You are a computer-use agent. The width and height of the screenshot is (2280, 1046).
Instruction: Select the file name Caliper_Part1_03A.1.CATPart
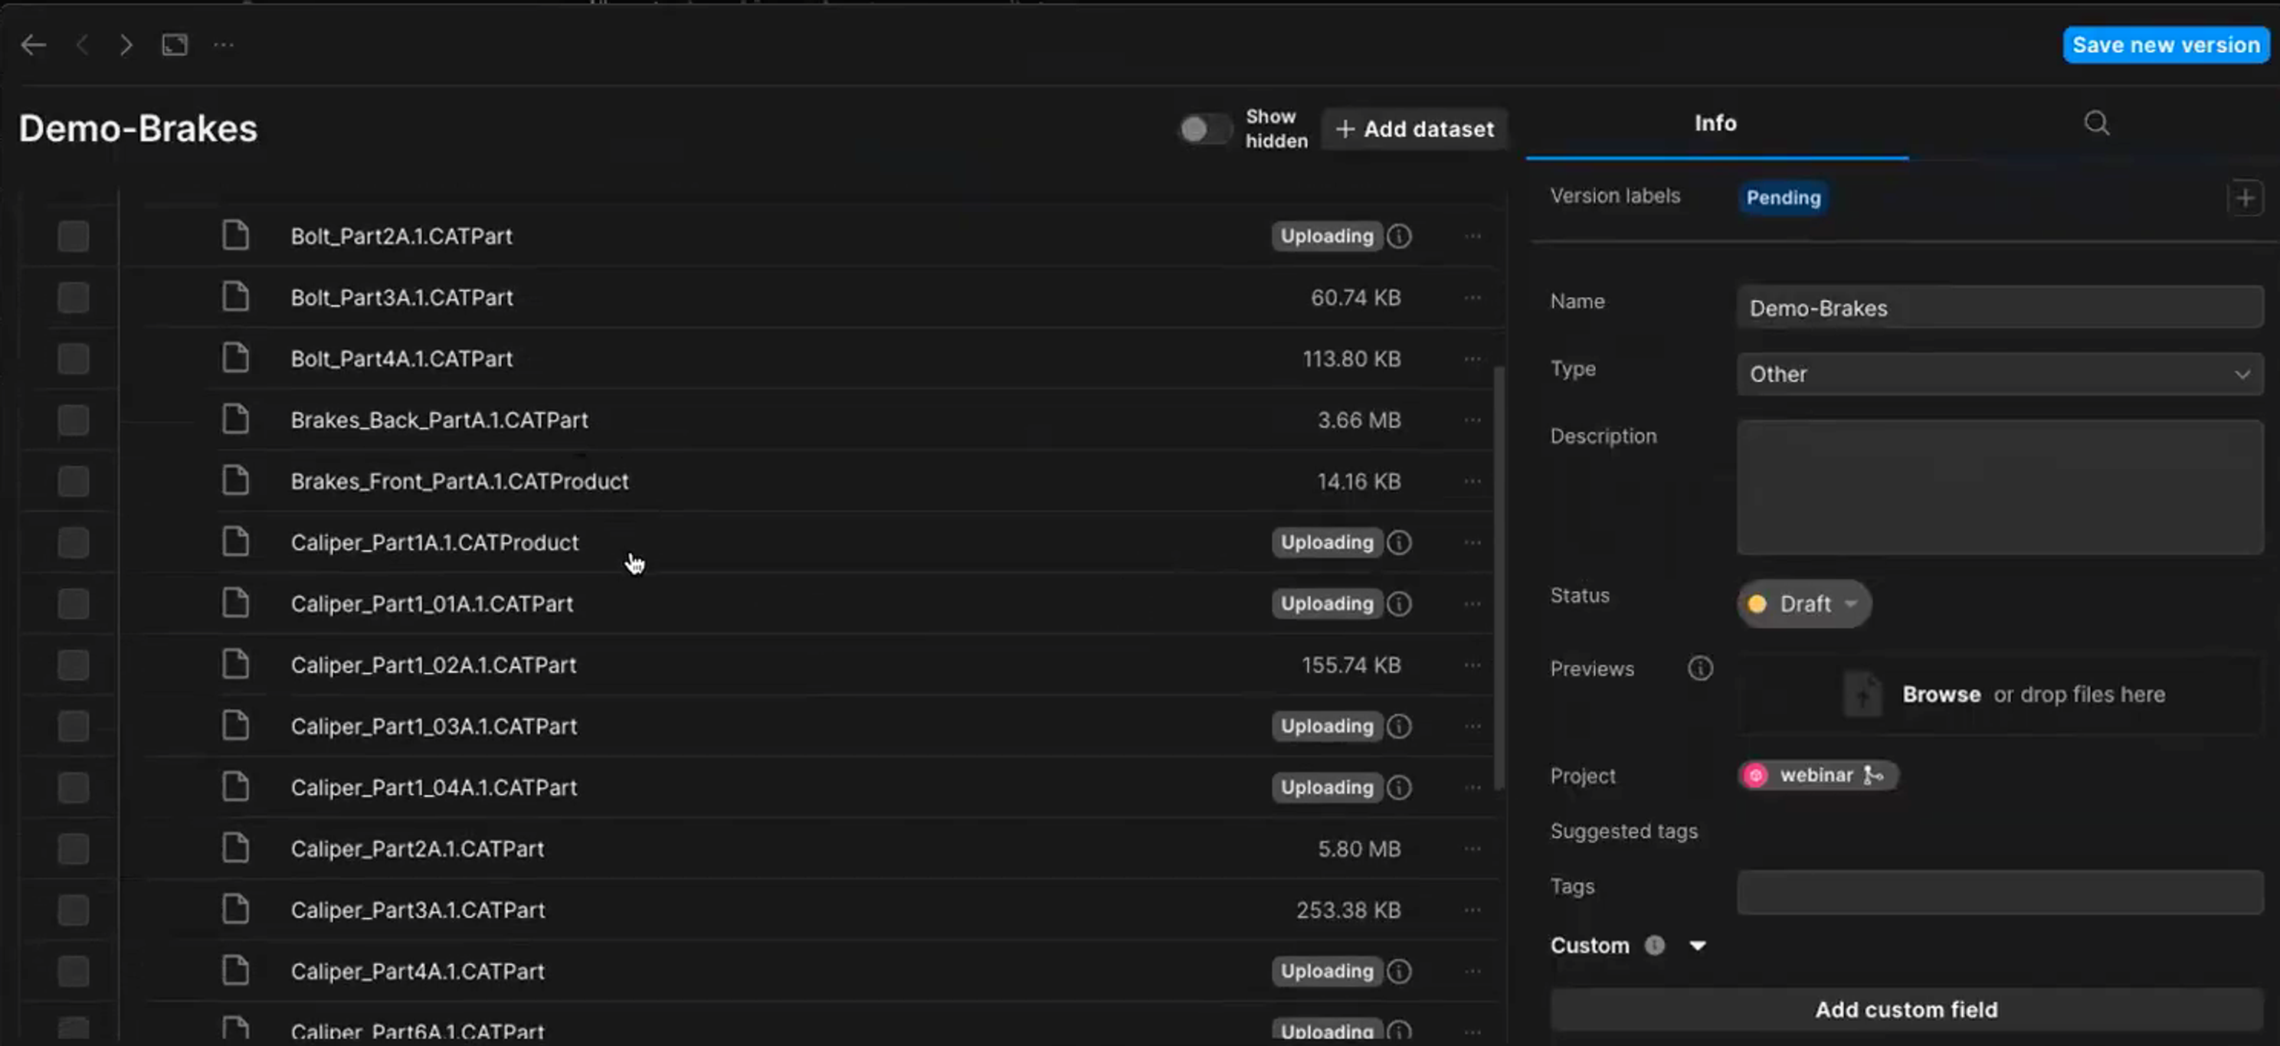pos(434,727)
